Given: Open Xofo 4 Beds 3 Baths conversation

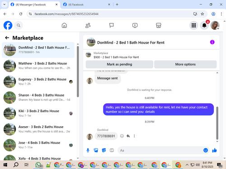Looking at the screenshot, I should [x=38, y=157].
